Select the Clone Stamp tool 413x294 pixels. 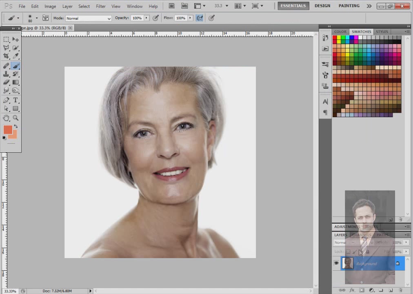pyautogui.click(x=6, y=74)
